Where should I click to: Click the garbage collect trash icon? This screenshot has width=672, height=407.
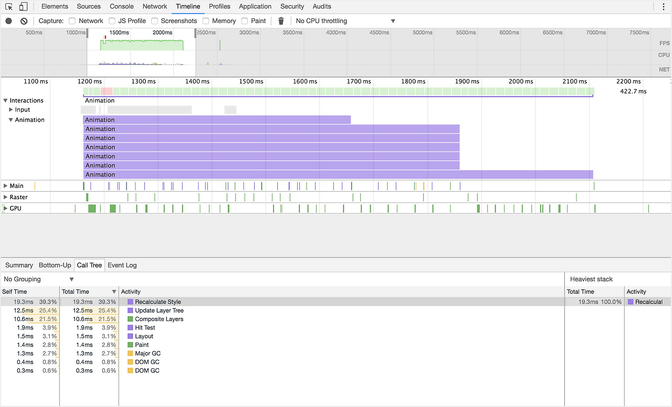coord(281,21)
